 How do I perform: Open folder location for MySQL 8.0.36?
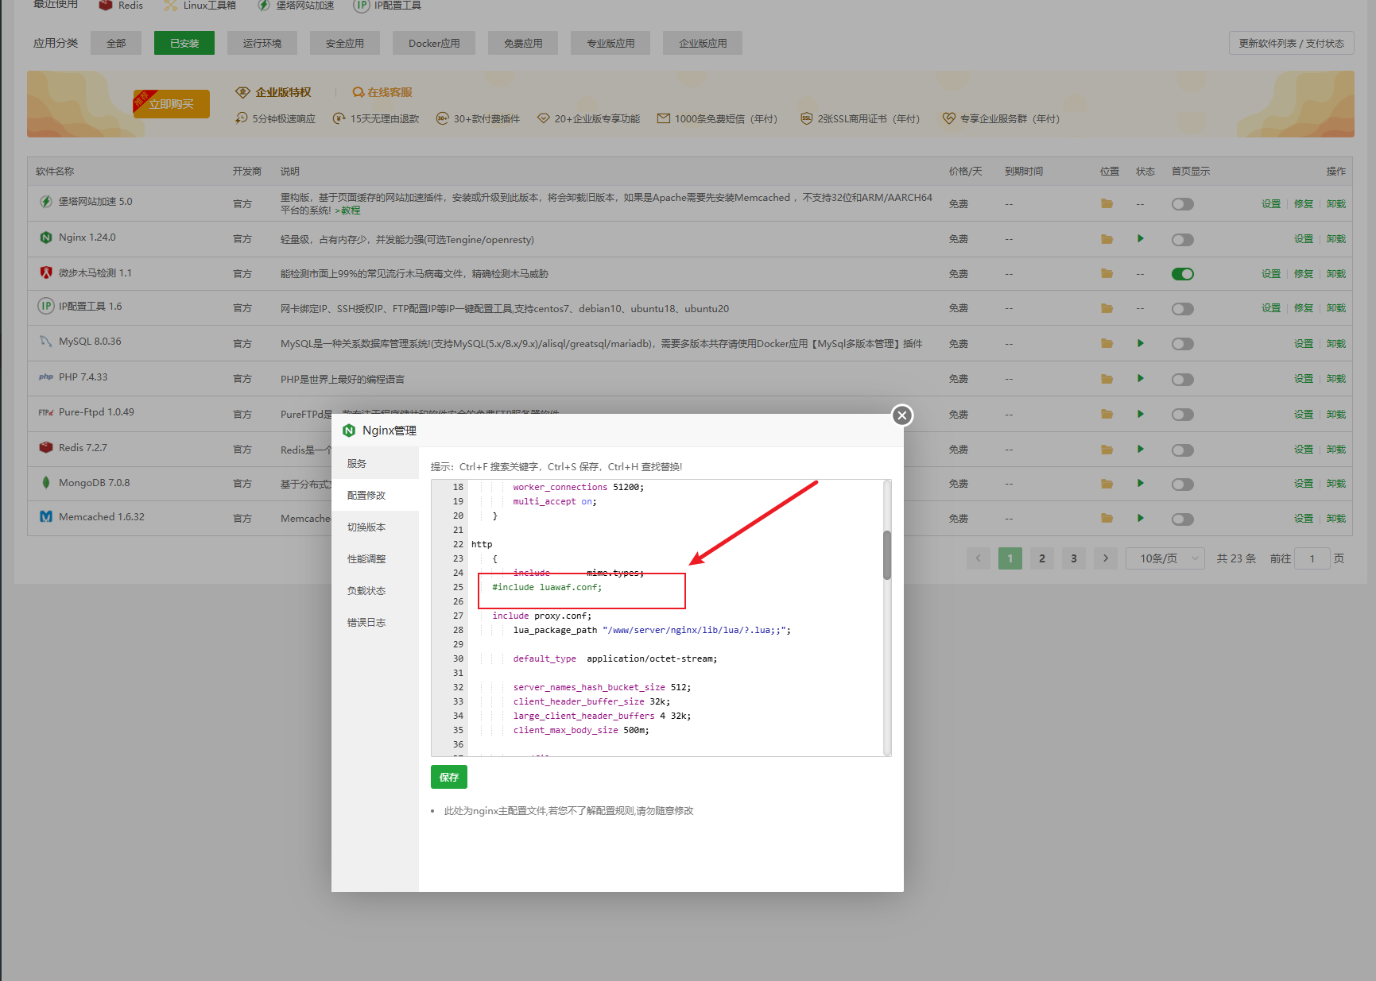[1107, 344]
